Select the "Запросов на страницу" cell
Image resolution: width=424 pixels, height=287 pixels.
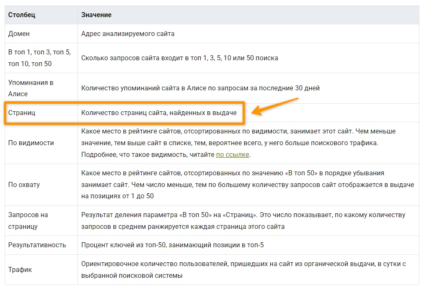[x=28, y=220]
